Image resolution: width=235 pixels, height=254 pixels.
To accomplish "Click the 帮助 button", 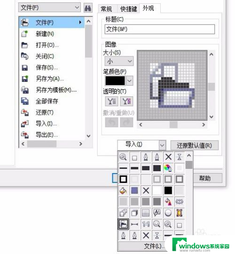I will click(x=205, y=179).
